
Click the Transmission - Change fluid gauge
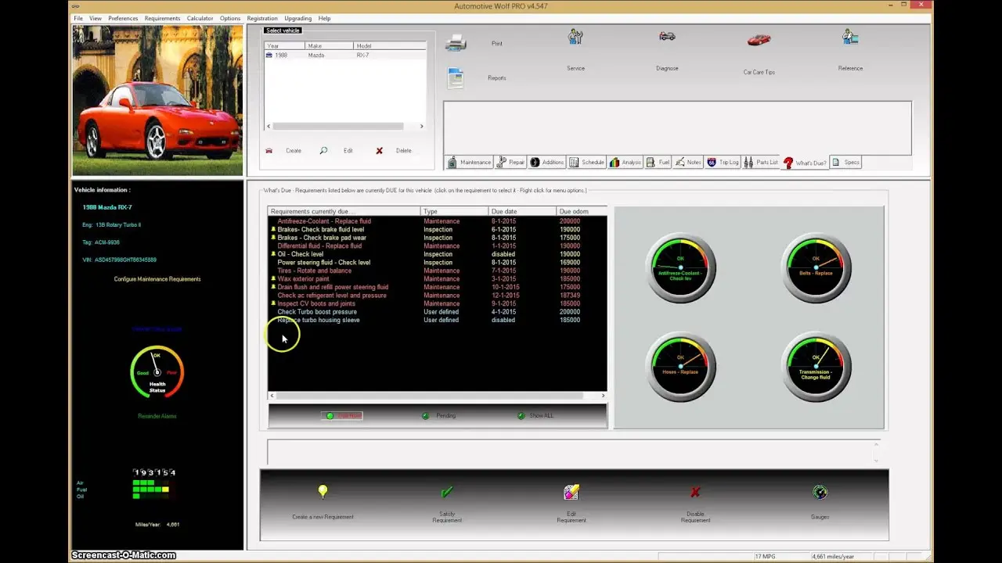point(816,367)
